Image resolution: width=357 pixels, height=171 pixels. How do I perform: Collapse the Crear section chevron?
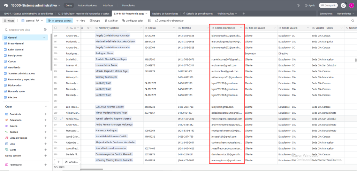pos(46,106)
